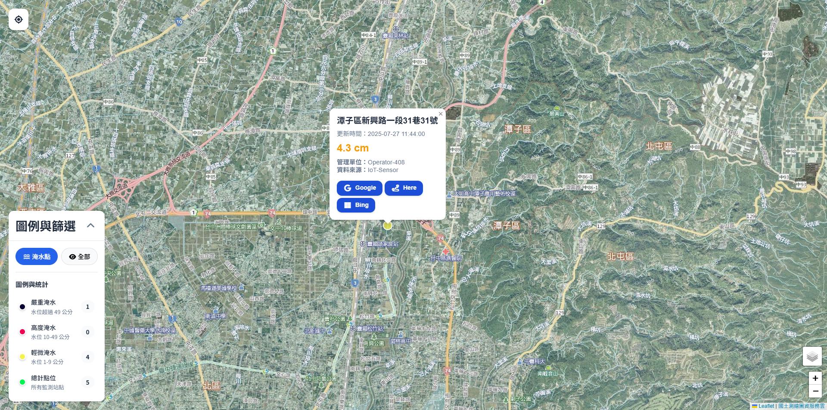827x410 pixels.
Task: Click the locate-me crosshair icon
Action: pos(19,19)
